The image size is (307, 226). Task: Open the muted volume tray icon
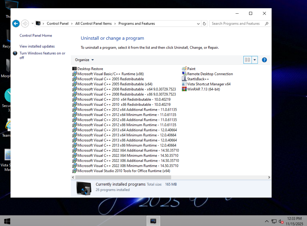pos(281,221)
